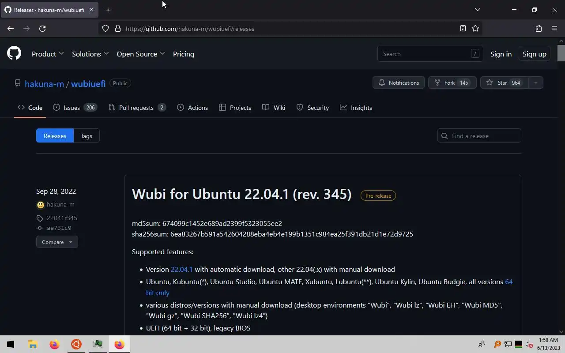Click the page vertical scrollbar thumb
This screenshot has width=565, height=353.
[561, 53]
